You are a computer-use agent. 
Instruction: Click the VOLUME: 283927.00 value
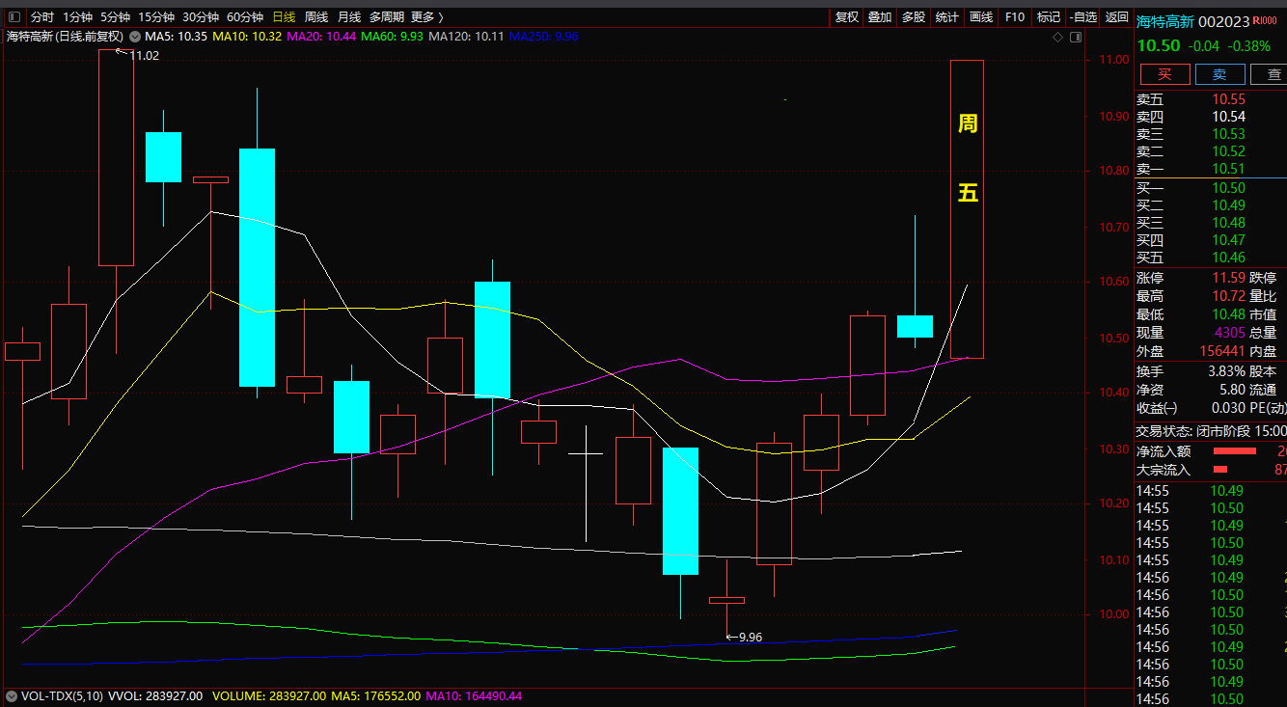(x=270, y=695)
